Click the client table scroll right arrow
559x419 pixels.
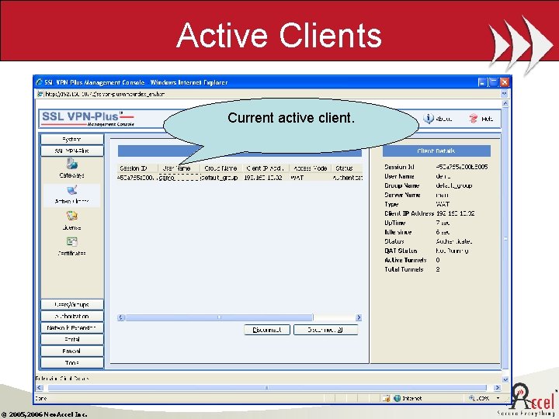(x=359, y=317)
